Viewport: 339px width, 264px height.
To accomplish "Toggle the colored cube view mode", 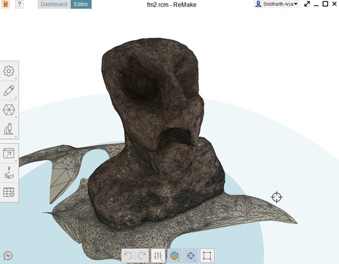I will 174,255.
